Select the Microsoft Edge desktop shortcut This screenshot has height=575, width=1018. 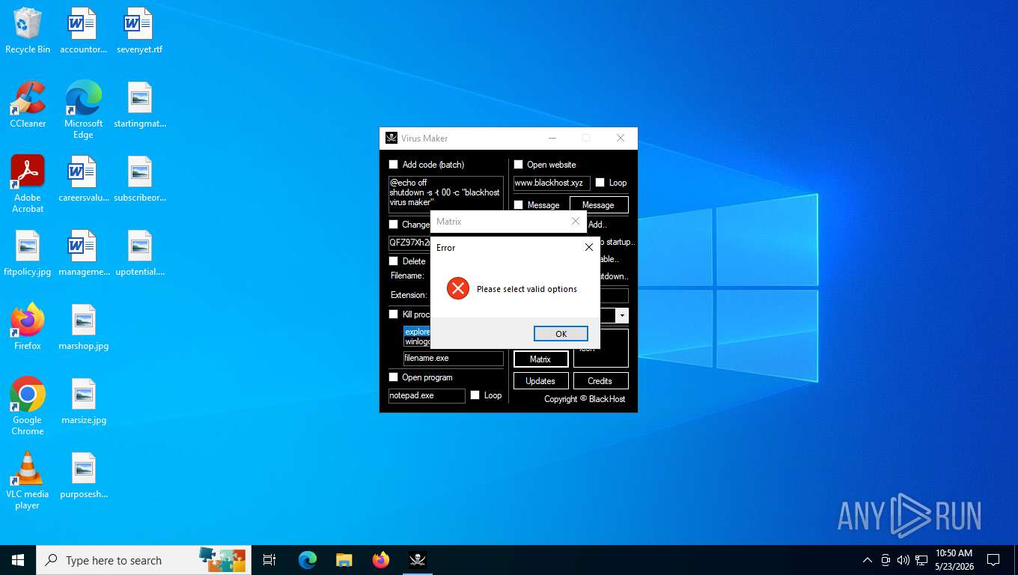point(83,109)
